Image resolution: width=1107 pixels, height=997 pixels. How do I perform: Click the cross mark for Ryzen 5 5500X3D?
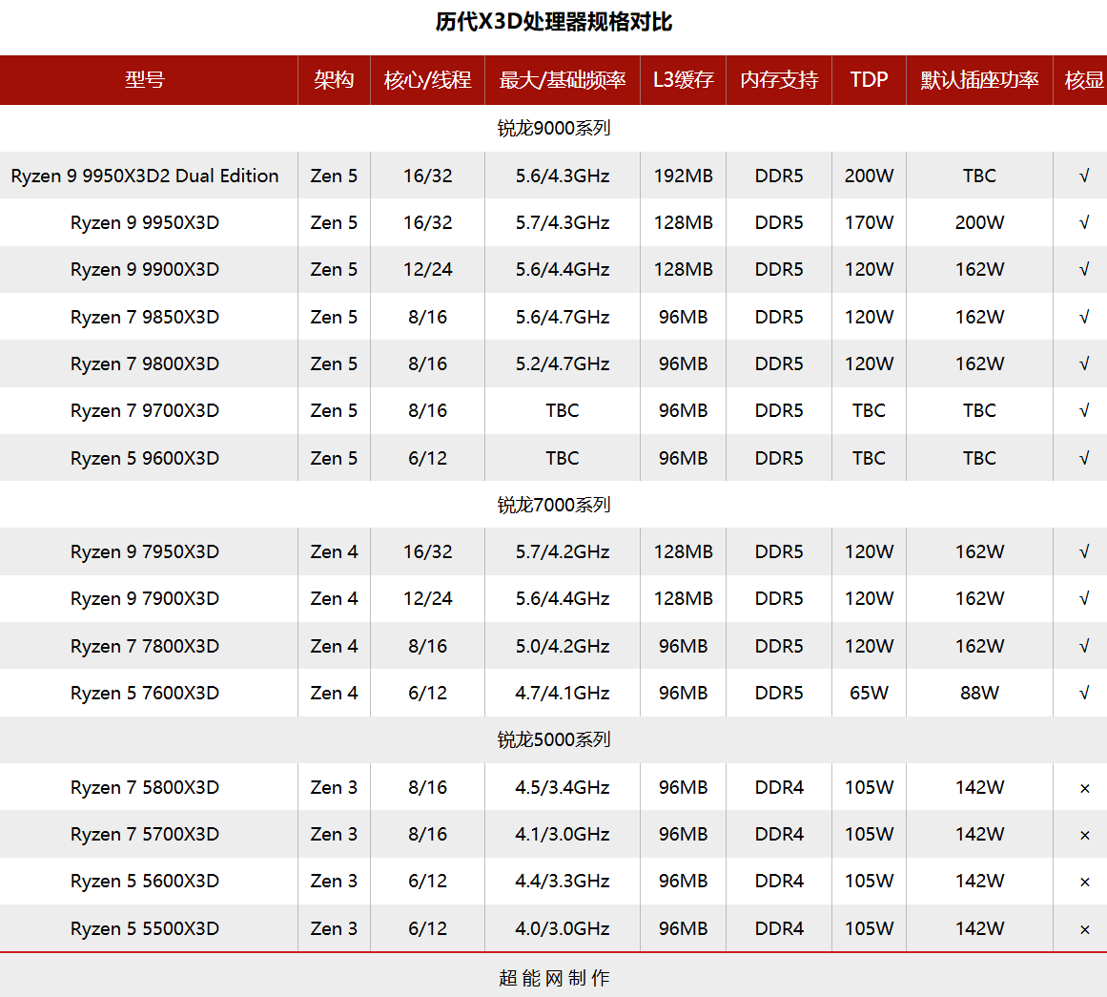pyautogui.click(x=1084, y=929)
